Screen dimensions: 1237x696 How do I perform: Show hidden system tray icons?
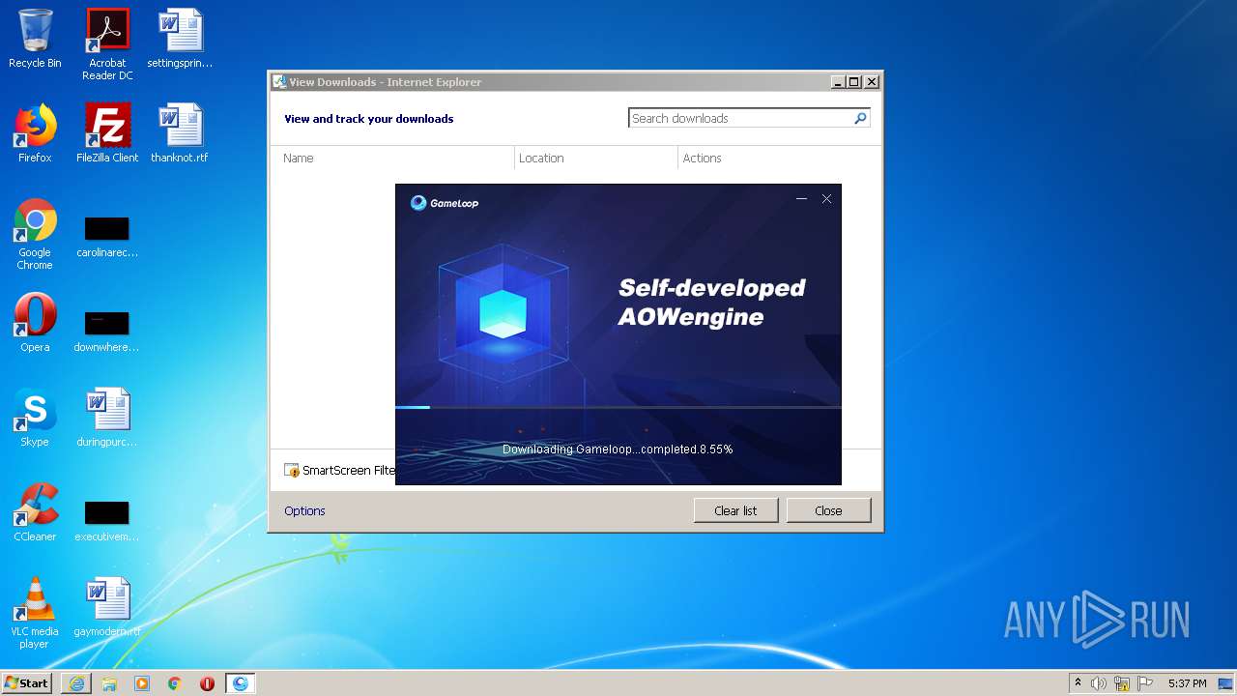click(x=1078, y=683)
